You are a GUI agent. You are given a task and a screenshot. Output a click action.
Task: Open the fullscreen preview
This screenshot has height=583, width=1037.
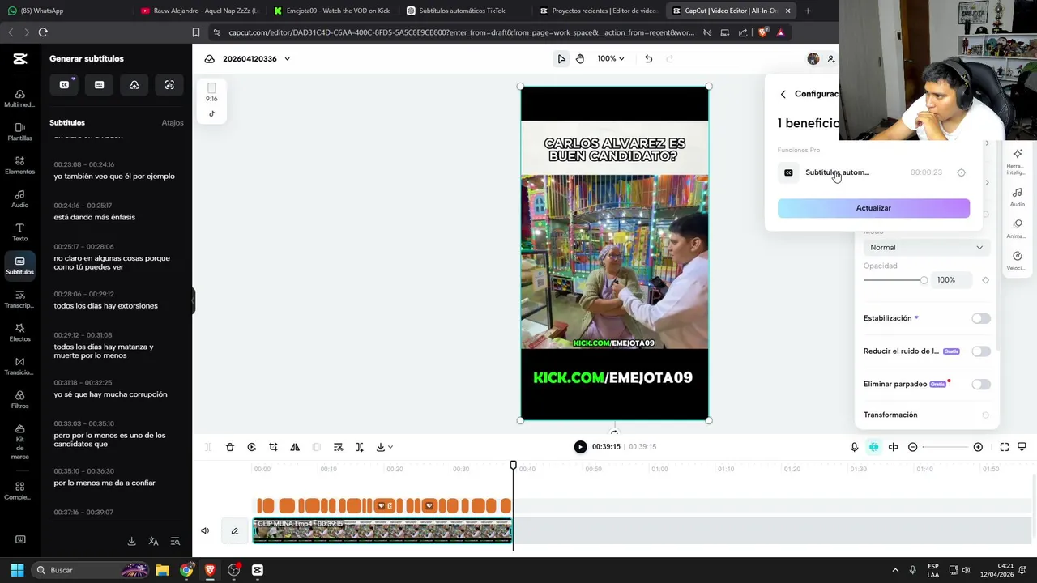(x=1005, y=447)
